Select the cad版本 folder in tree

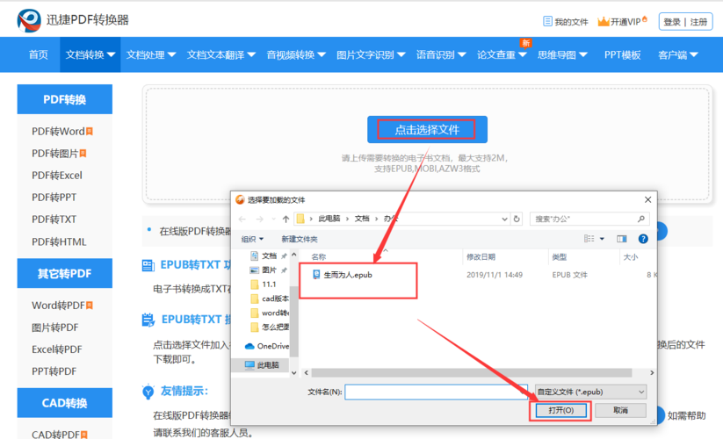pos(270,299)
